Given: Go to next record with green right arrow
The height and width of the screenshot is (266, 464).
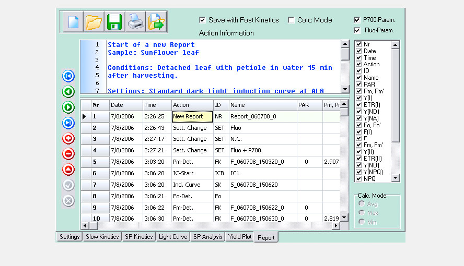Looking at the screenshot, I should (68, 107).
